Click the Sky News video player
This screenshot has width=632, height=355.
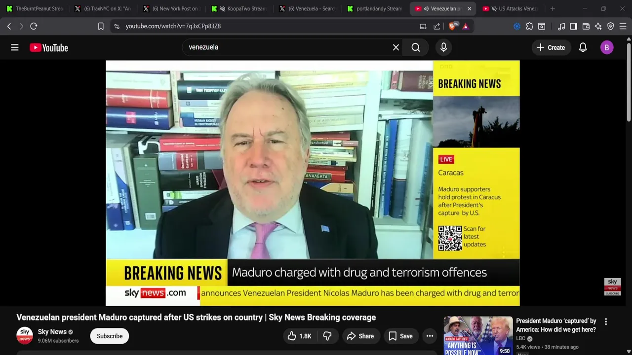point(313,183)
